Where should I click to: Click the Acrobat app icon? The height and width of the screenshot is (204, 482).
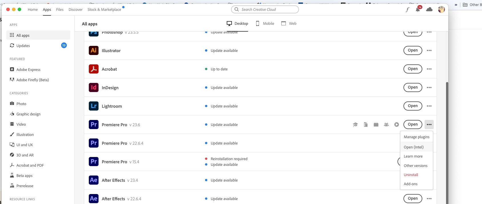point(94,69)
